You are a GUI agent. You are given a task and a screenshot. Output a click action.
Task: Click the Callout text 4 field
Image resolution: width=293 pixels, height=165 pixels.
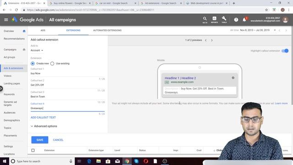68,108
